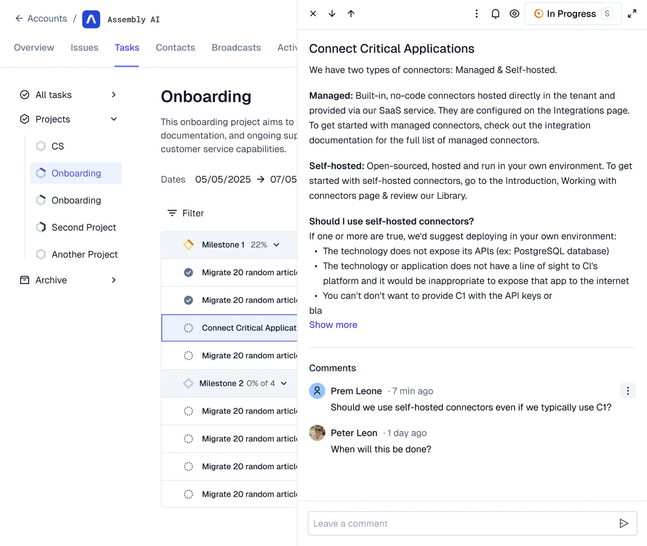Select the second Onboarding project
This screenshot has width=647, height=546.
[76, 200]
